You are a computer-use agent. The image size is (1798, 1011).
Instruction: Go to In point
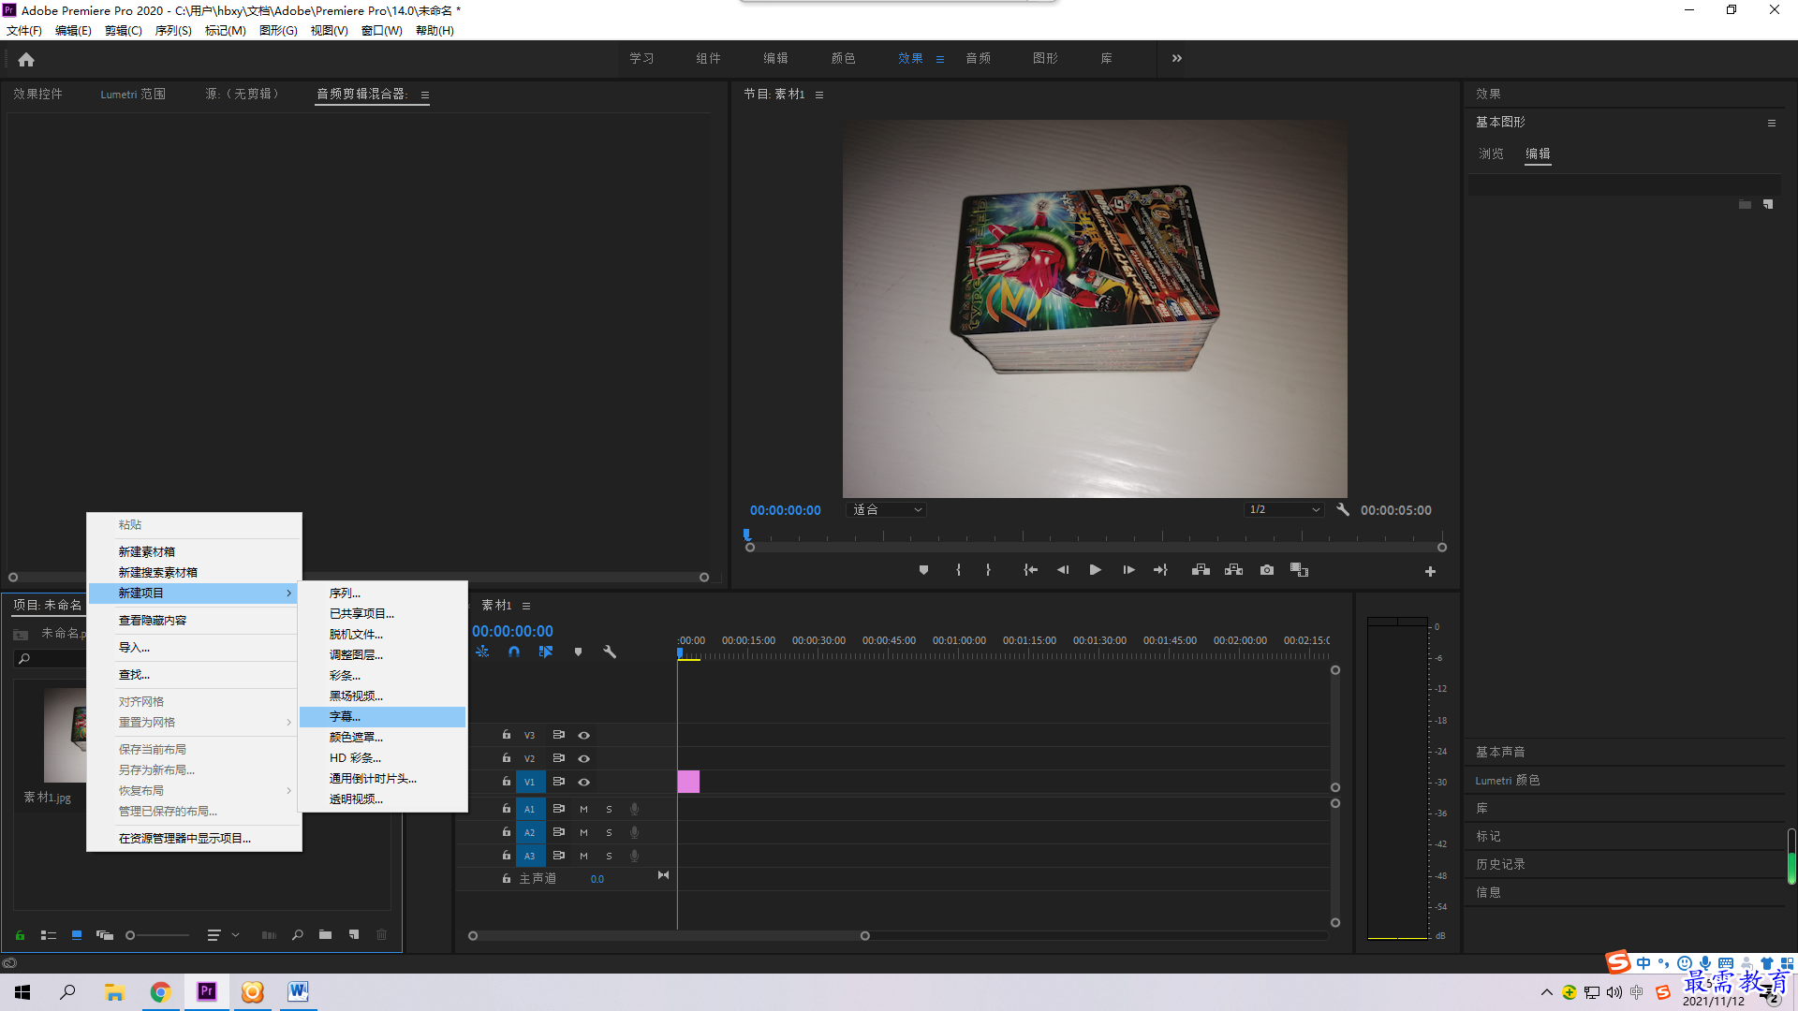[1030, 570]
